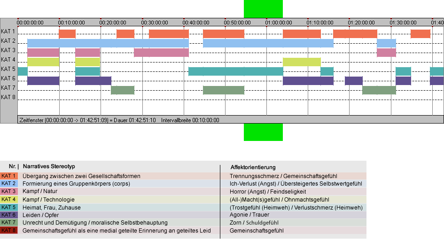444x249 pixels.
Task: Select the first green KAT 7 segment after 00:20:00
Action: pyautogui.click(x=123, y=90)
